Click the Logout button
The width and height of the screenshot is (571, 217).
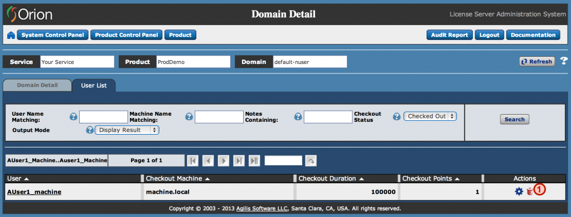(x=490, y=35)
